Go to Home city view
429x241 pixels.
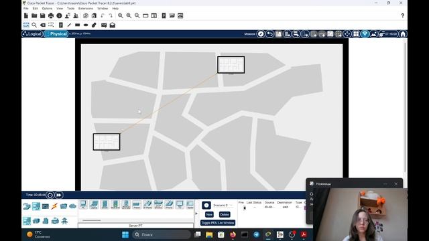click(403, 34)
